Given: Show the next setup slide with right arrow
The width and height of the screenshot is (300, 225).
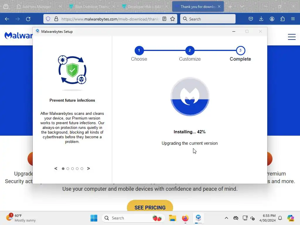Looking at the screenshot, I should [x=88, y=168].
